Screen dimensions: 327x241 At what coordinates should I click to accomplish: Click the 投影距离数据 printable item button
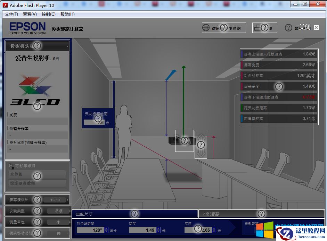point(38,183)
